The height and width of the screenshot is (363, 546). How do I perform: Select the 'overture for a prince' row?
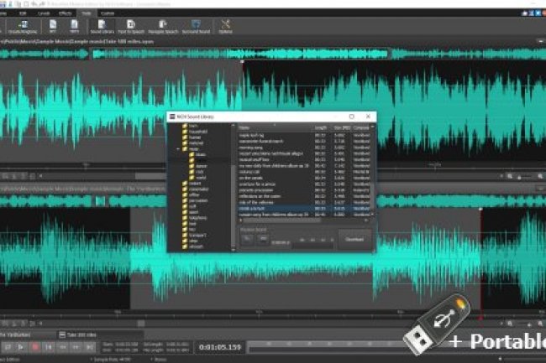pyautogui.click(x=303, y=184)
